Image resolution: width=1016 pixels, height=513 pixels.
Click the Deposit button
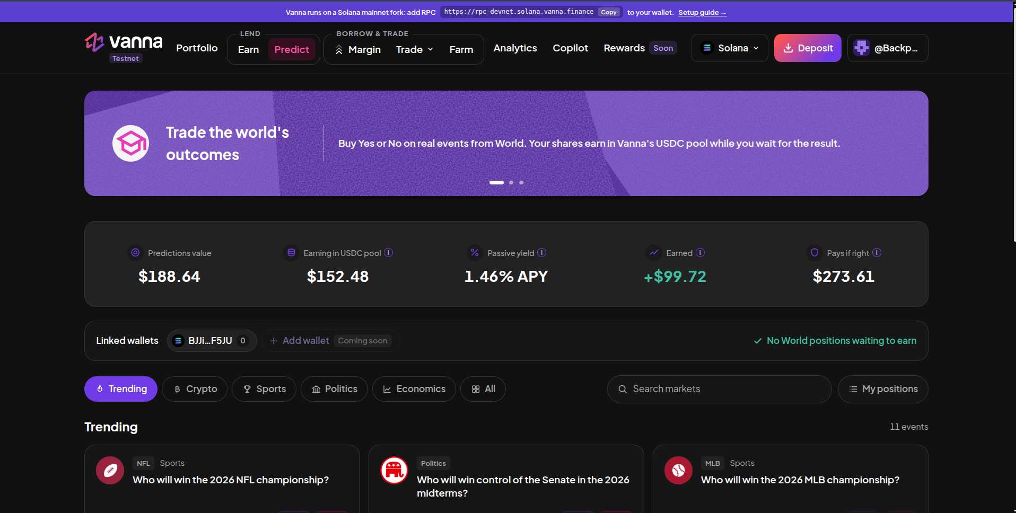coord(808,48)
